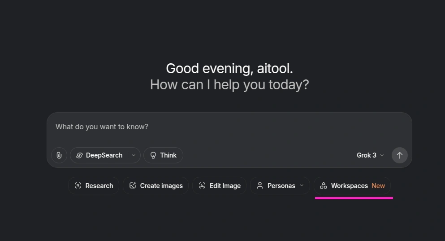Toggle the Think mode label
Viewport: 445px width, 241px height.
168,155
